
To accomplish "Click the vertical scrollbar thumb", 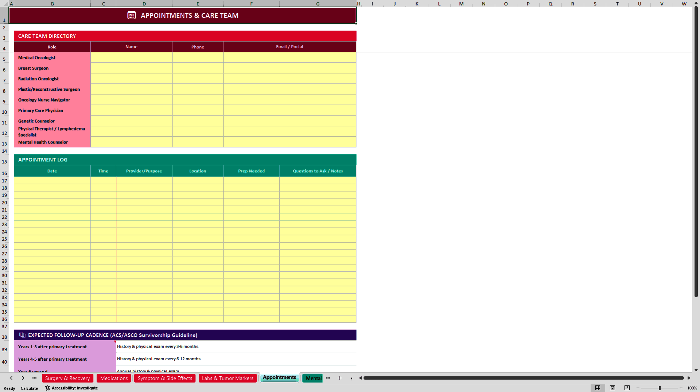I will click(696, 152).
